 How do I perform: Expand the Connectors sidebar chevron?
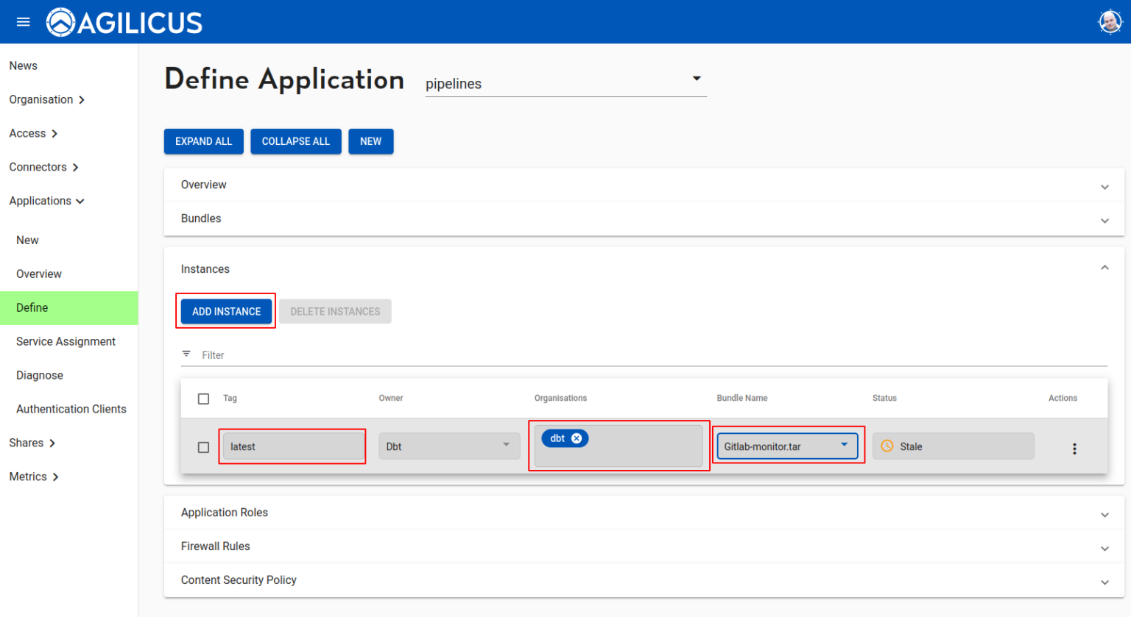(74, 167)
